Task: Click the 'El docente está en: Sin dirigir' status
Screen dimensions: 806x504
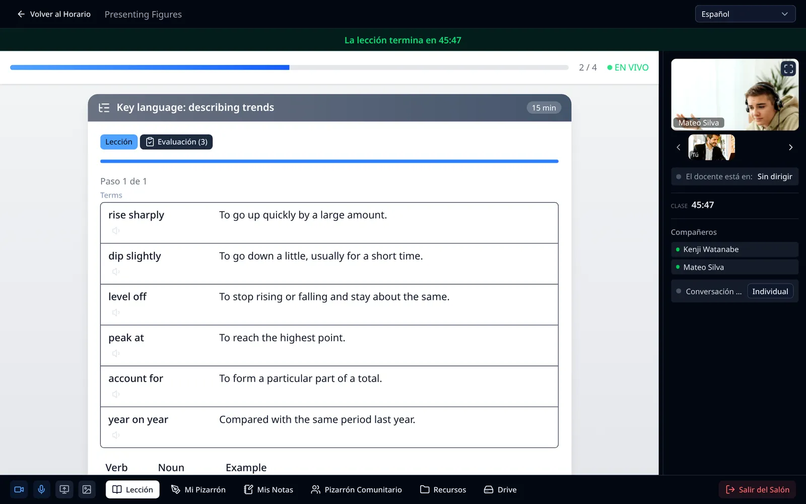Action: 734,177
